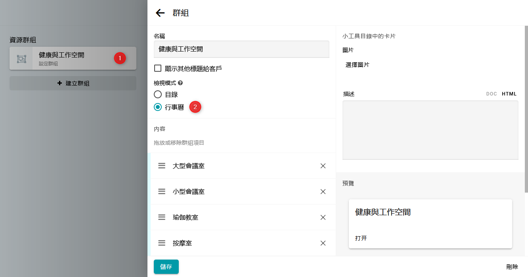Screen dimensions: 528x277
Task: Click 選擇圖片 to choose an image
Action: coord(357,65)
